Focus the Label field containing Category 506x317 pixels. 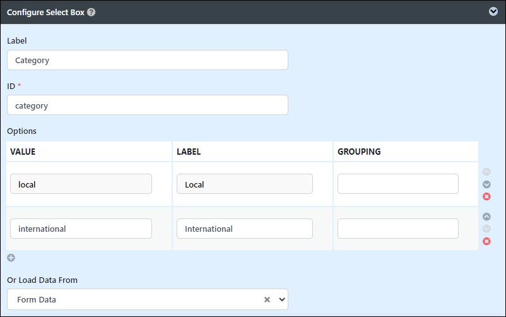click(148, 60)
